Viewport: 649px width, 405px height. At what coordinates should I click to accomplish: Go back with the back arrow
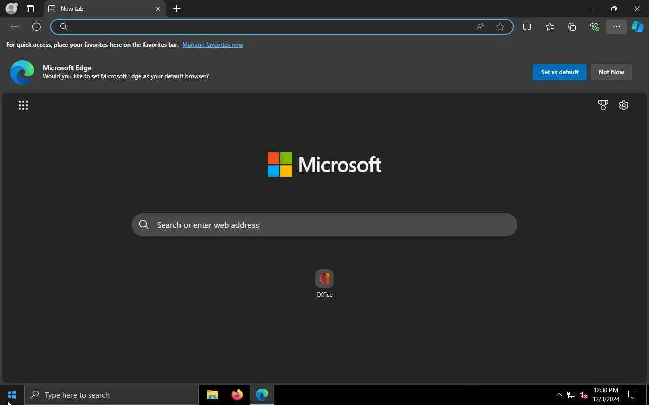tap(14, 27)
